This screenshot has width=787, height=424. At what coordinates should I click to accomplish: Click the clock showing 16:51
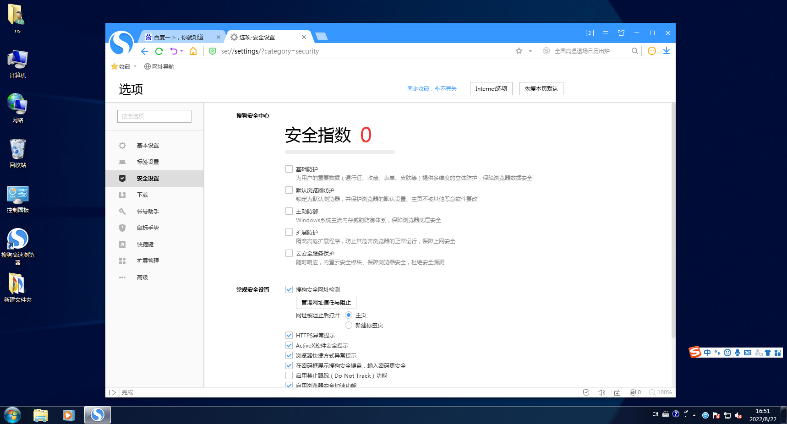pyautogui.click(x=763, y=411)
